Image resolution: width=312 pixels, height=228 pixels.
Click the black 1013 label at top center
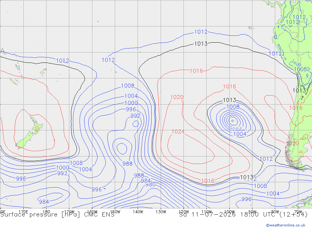[x=201, y=44]
